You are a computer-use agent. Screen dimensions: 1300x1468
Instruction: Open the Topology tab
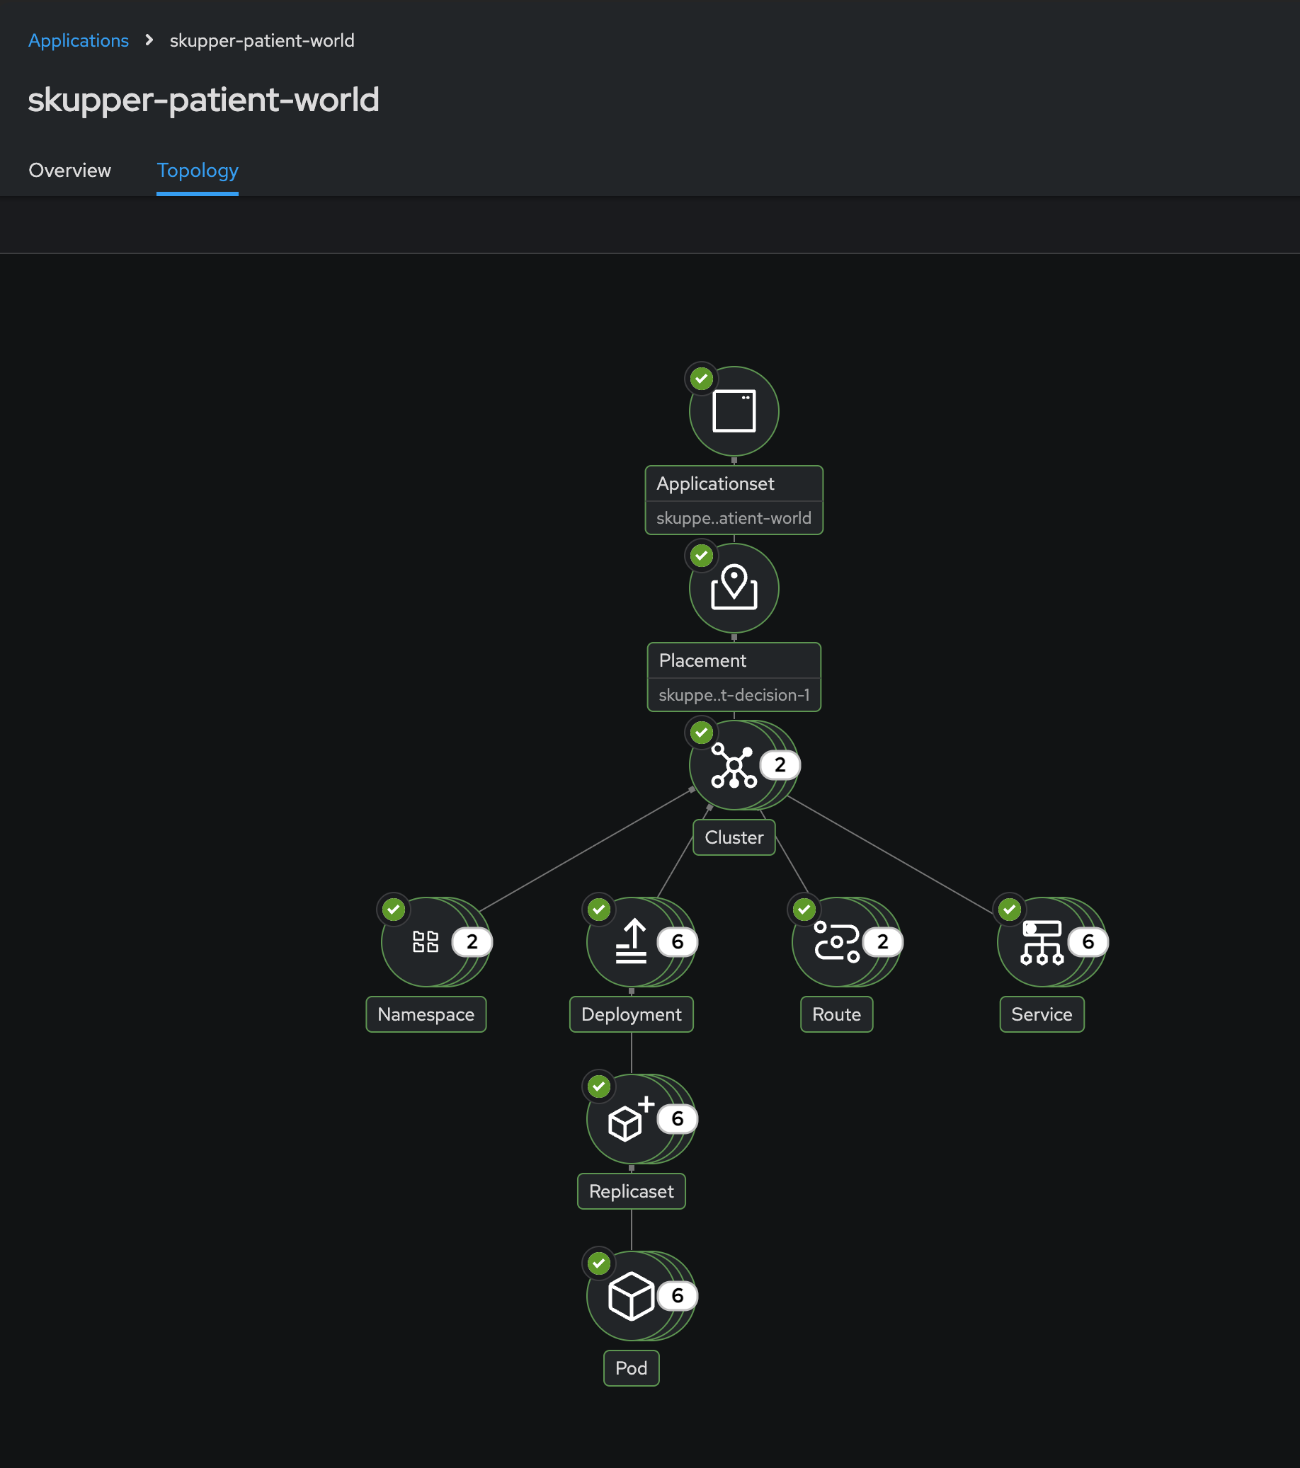(197, 170)
